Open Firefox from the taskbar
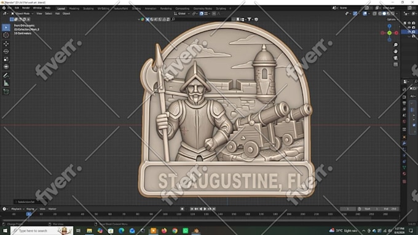Viewport: 418px width, 235px height. tap(164, 231)
